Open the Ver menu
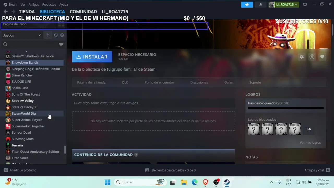 [x=23, y=4]
